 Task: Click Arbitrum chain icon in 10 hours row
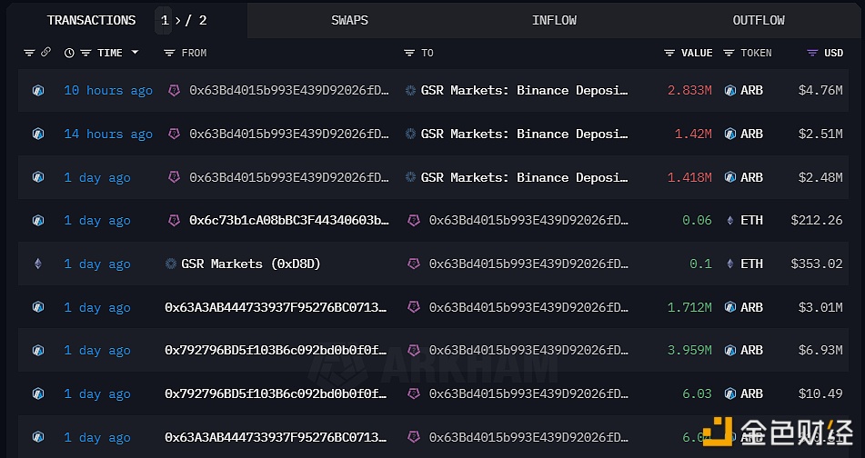(x=38, y=90)
